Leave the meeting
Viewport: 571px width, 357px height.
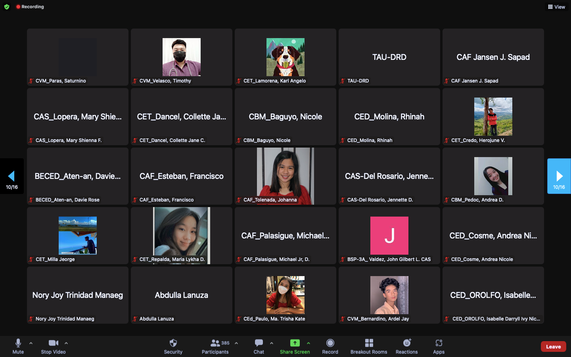coord(553,346)
